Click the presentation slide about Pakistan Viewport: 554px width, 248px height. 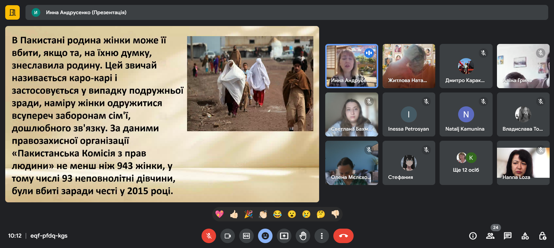click(162, 114)
